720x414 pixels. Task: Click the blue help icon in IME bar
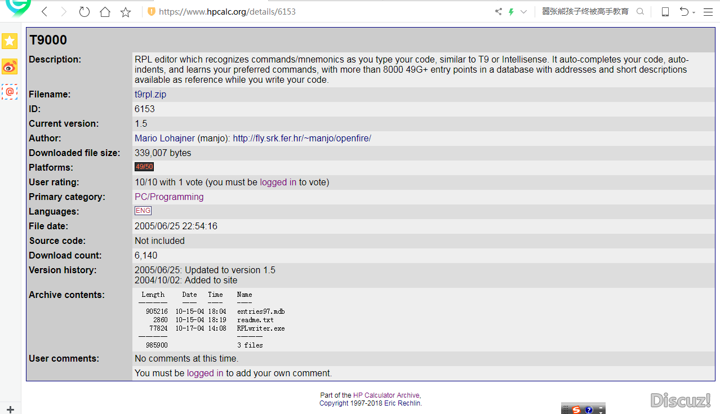[x=589, y=409]
